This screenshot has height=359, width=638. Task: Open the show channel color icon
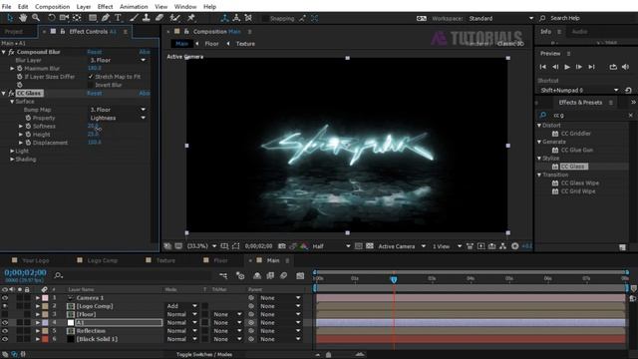coord(304,246)
